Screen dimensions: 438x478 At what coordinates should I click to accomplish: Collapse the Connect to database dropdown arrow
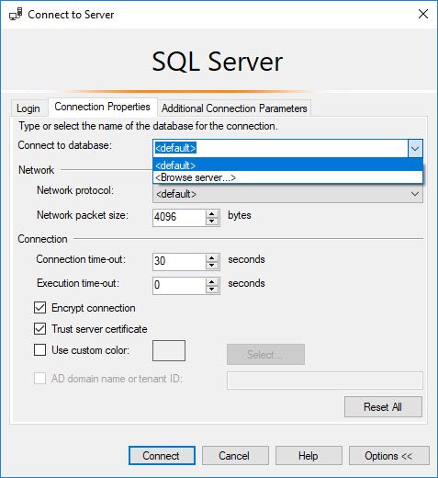tap(415, 149)
